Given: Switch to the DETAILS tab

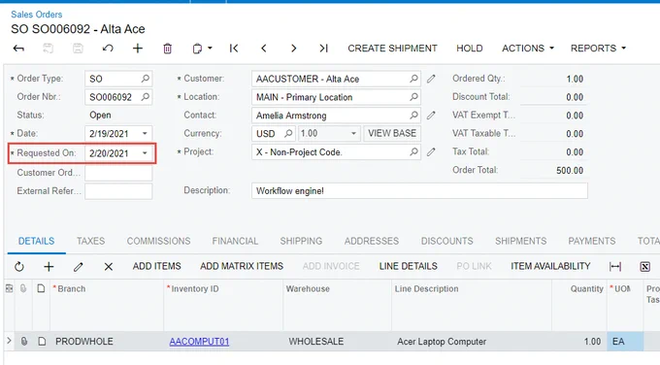Looking at the screenshot, I should coord(36,241).
